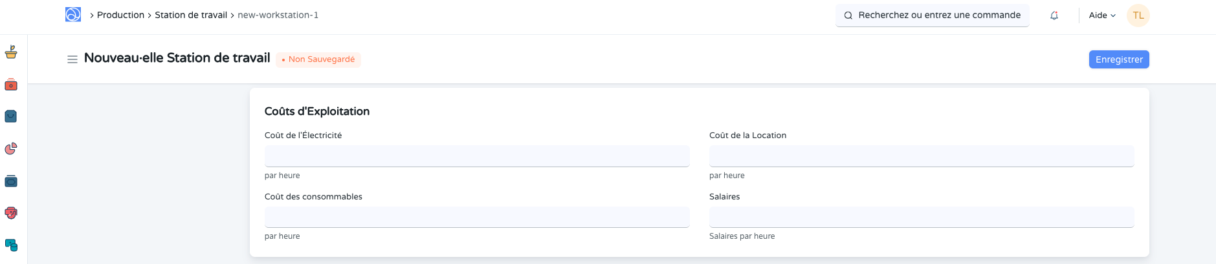
Task: Select the red tag-shaped sidebar icon
Action: click(x=11, y=213)
